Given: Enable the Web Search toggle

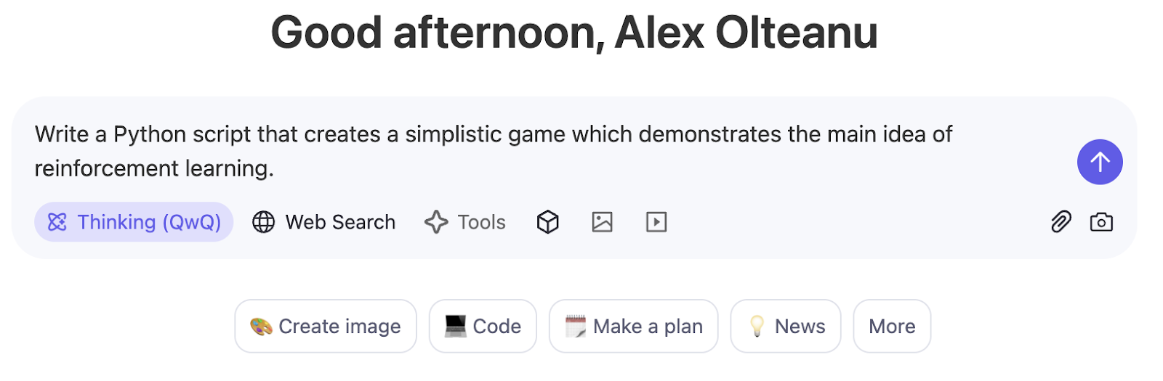Looking at the screenshot, I should pos(323,222).
